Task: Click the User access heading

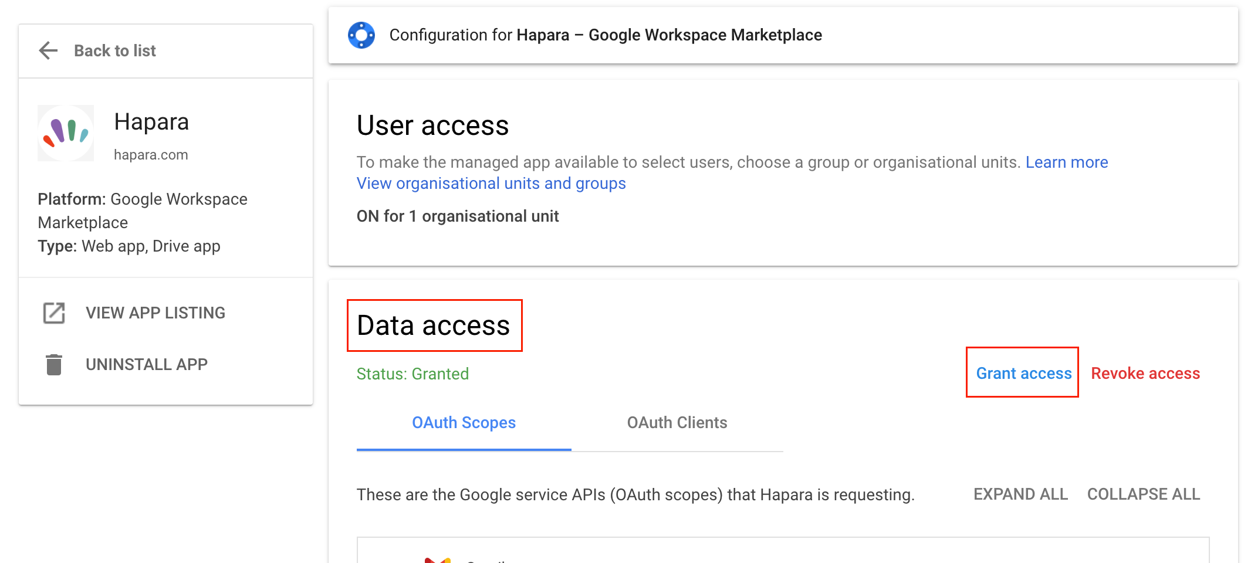Action: (433, 126)
